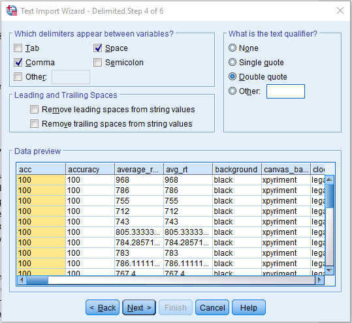Click the Back button
This screenshot has height=323, width=352.
[103, 307]
